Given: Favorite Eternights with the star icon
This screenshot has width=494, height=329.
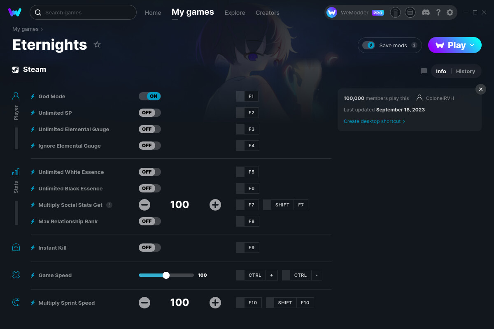Looking at the screenshot, I should (97, 44).
